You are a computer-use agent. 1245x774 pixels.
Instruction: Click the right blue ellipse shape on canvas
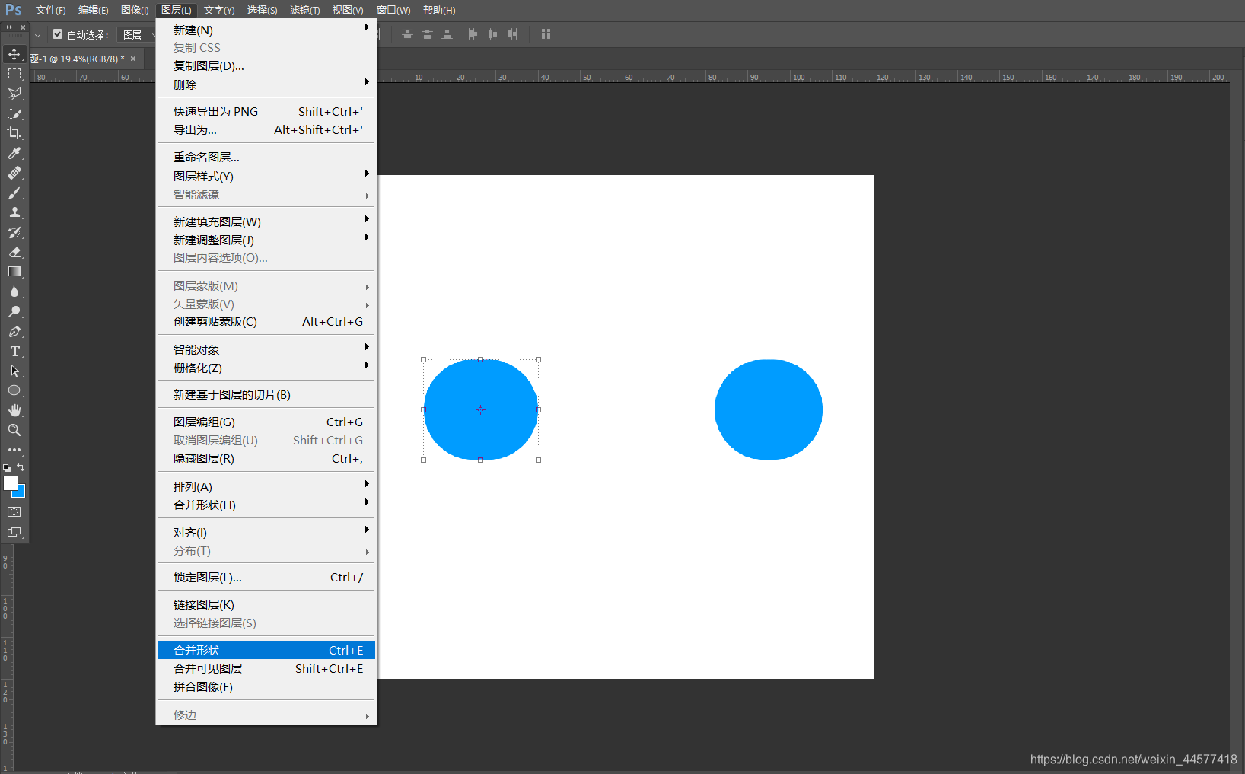pos(769,409)
